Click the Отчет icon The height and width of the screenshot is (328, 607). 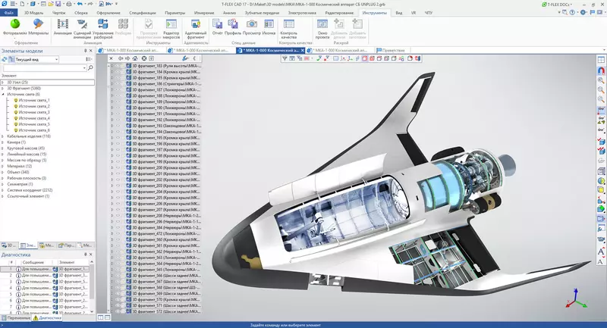(x=218, y=27)
